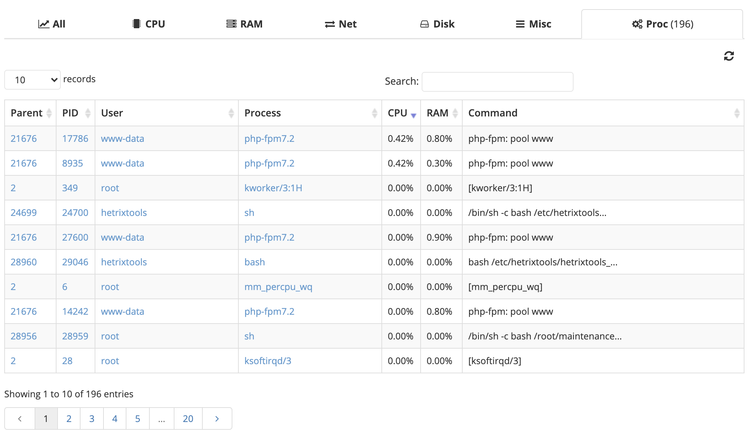Select the Misc tab
The height and width of the screenshot is (434, 748).
point(533,24)
